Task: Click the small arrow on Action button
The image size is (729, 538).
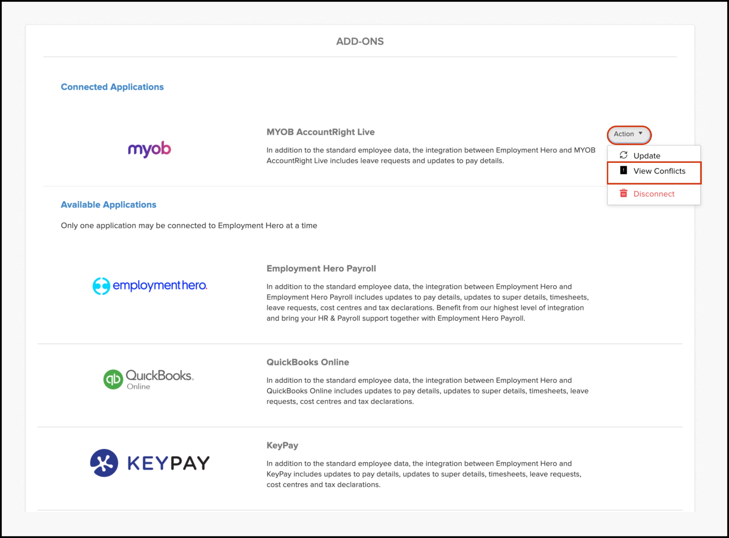Action: point(640,133)
